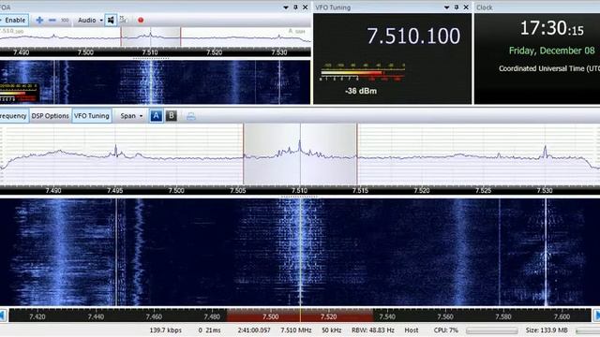Click 7.440 on the bottom band ruler
Screen dimensions: 600x337
[x=96, y=316]
